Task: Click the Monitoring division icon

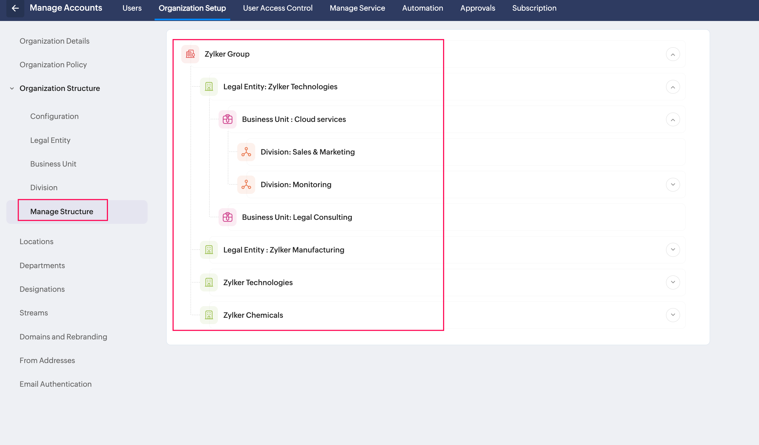Action: tap(246, 185)
